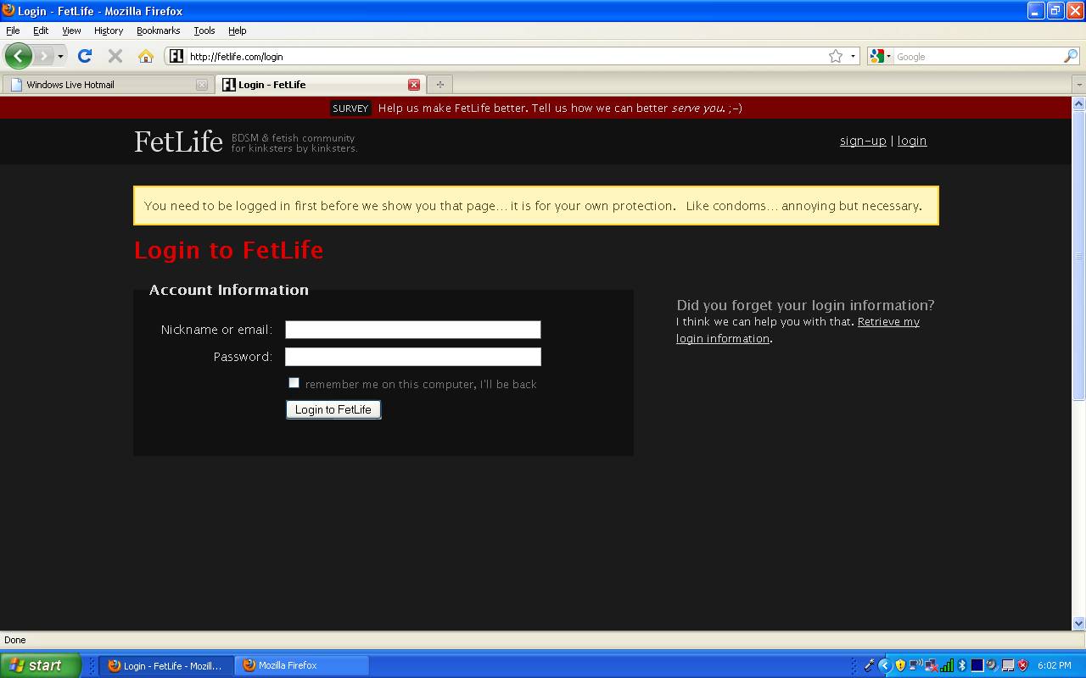Viewport: 1086px width, 678px height.
Task: Click the Done status bar text
Action: (15, 640)
